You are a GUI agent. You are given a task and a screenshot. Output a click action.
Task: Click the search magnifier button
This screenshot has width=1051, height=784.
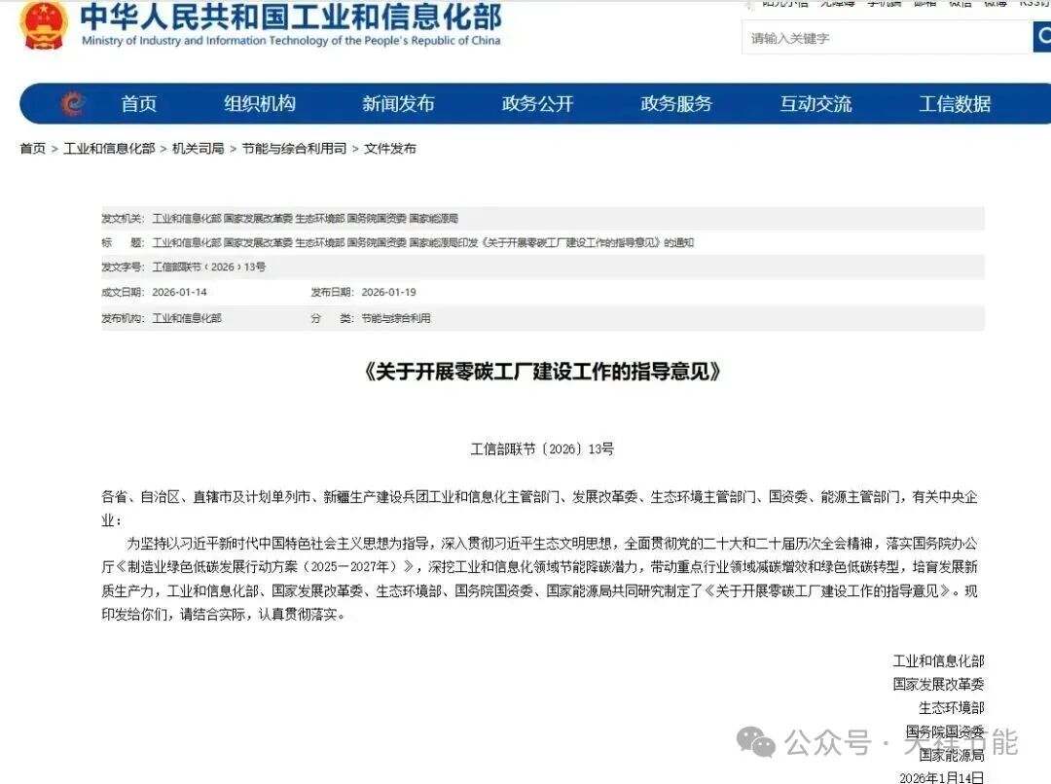1042,36
